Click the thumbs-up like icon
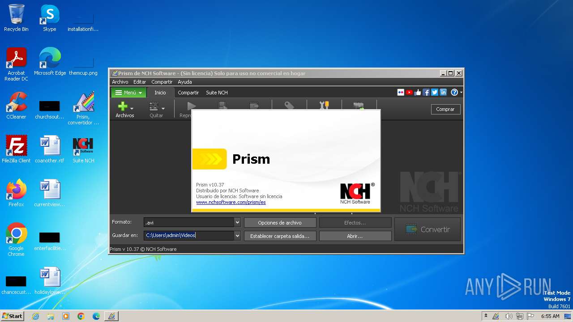The width and height of the screenshot is (573, 322). click(418, 92)
